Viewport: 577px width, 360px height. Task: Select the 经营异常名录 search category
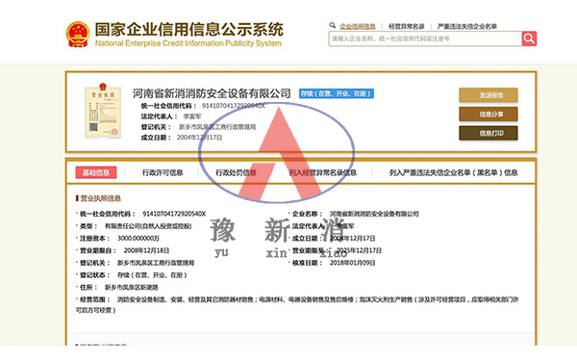(406, 26)
